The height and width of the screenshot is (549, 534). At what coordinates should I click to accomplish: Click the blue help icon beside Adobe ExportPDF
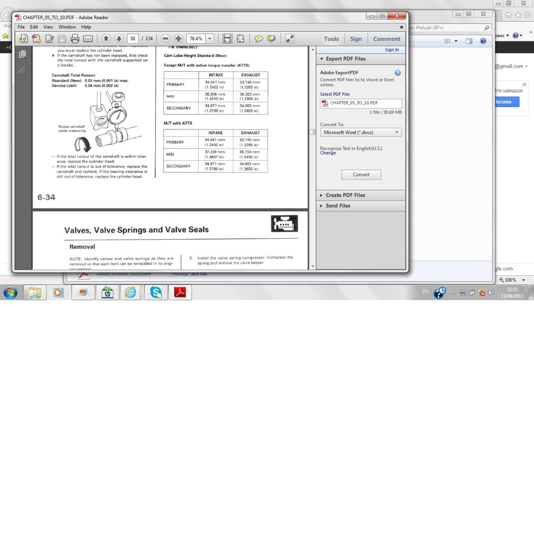coord(397,73)
